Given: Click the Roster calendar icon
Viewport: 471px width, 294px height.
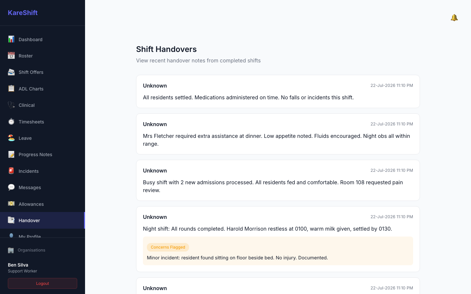Looking at the screenshot, I should pos(11,56).
